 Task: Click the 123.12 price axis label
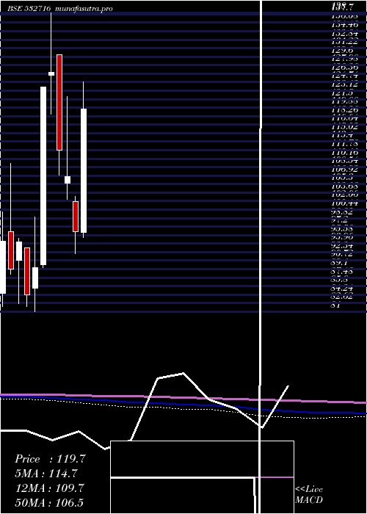pos(344,85)
